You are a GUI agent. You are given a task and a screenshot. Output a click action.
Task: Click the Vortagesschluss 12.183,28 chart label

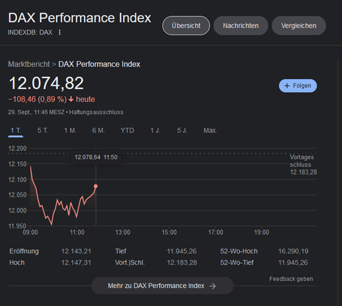click(303, 165)
